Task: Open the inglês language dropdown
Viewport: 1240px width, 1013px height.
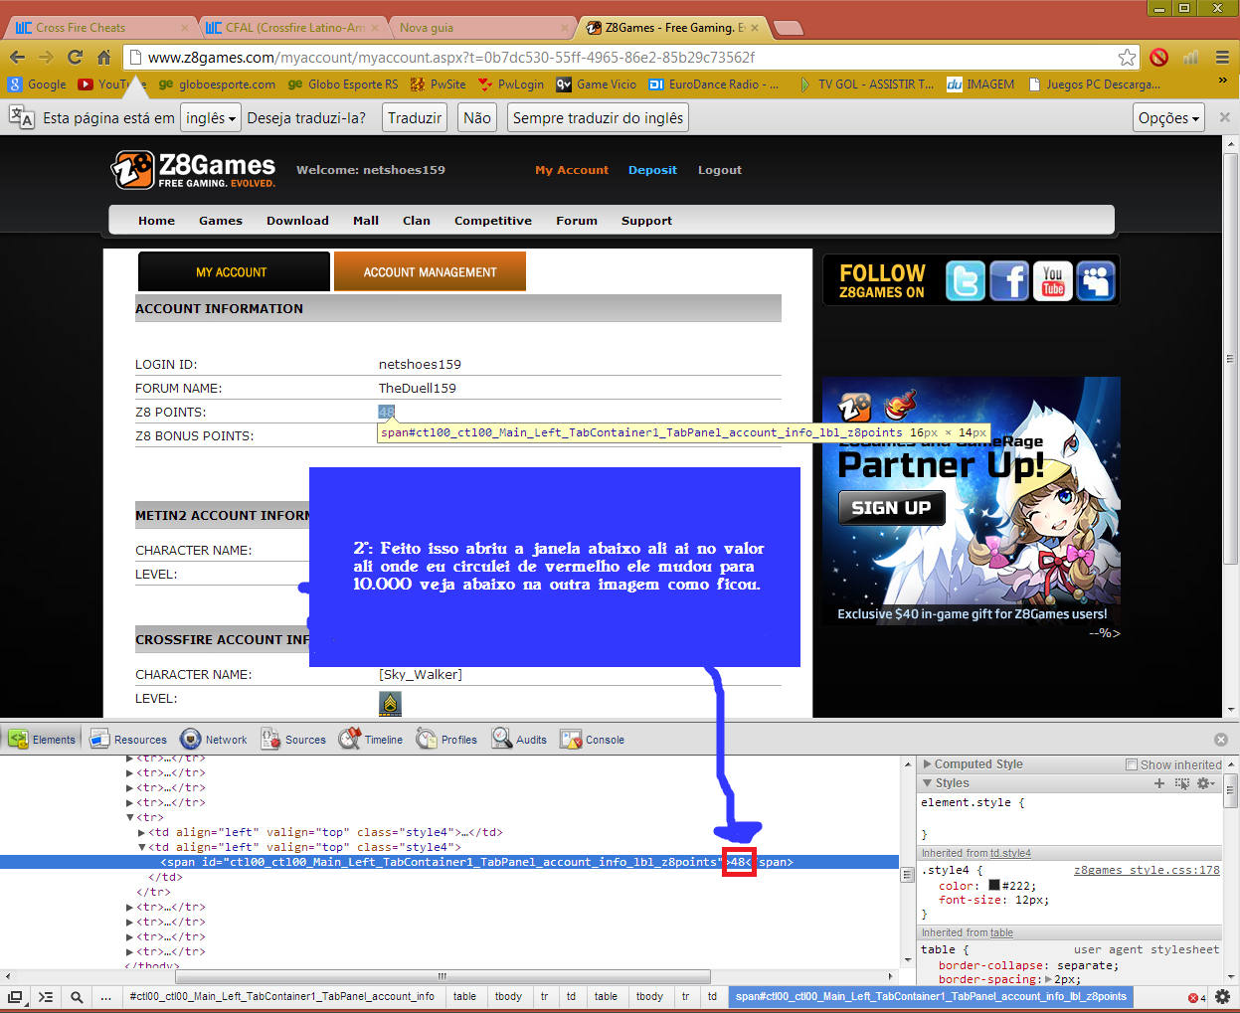Action: [211, 118]
